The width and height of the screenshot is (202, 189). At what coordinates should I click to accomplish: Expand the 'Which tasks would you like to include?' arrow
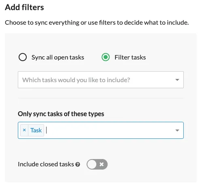tap(177, 80)
